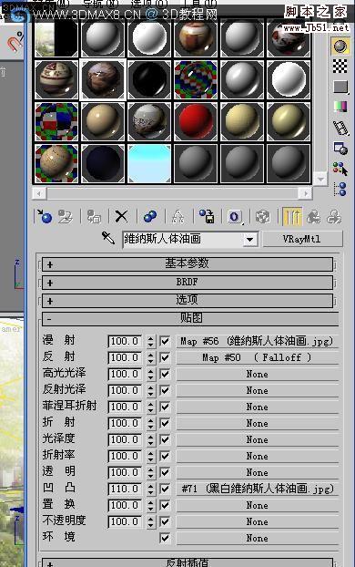The width and height of the screenshot is (355, 567).
Task: Collapse the 贴图 rollout
Action: pyautogui.click(x=190, y=318)
